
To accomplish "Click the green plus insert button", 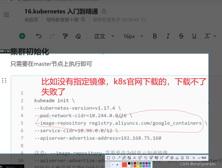I will (22, 36).
